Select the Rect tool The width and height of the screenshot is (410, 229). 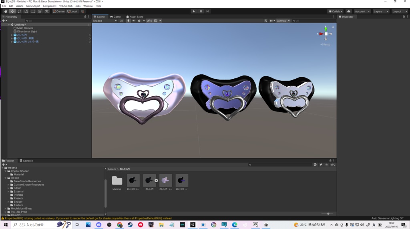click(x=33, y=11)
